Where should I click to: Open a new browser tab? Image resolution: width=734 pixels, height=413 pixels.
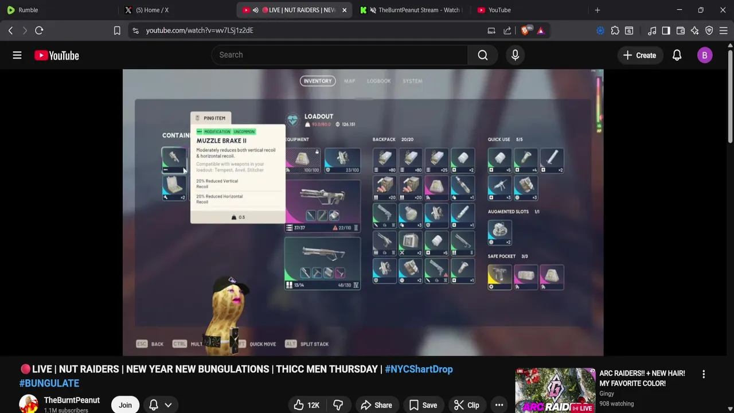[598, 10]
